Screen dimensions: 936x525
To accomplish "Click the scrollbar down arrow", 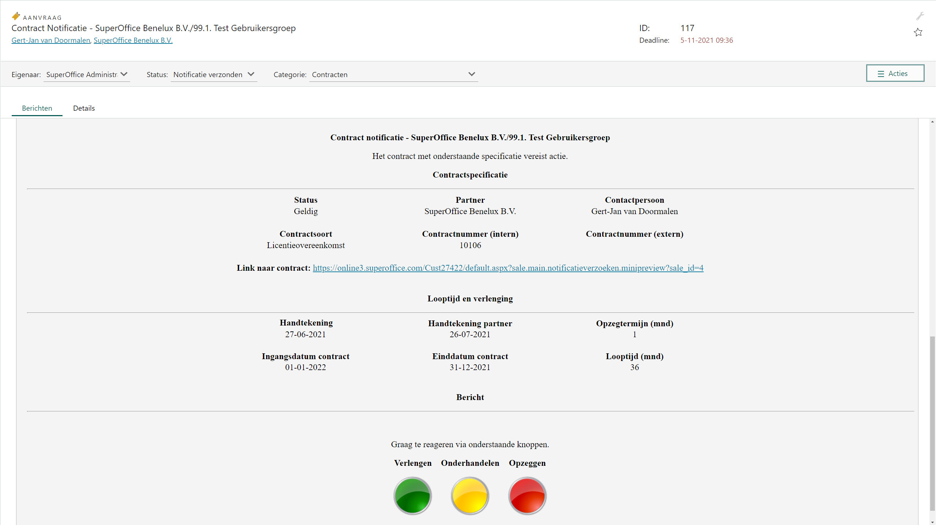I will pos(932,522).
